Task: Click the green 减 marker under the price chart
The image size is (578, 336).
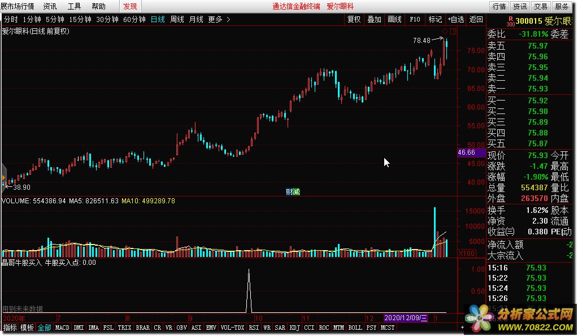Action: [296, 192]
